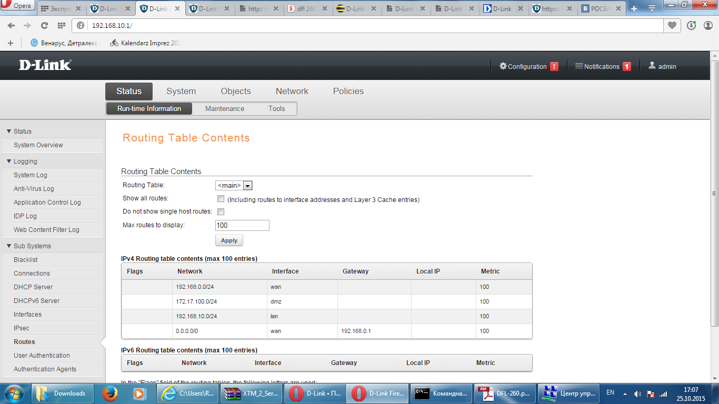
Task: Select the Run-time Information sub-tab
Action: tap(149, 108)
